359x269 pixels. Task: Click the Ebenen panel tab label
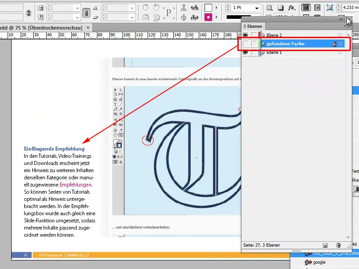coord(254,26)
